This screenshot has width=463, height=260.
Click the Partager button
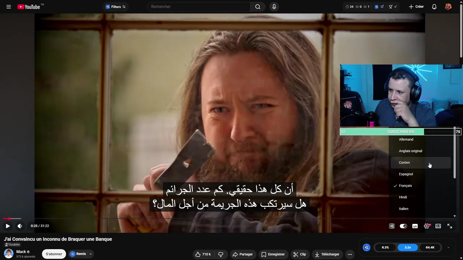tap(243, 254)
